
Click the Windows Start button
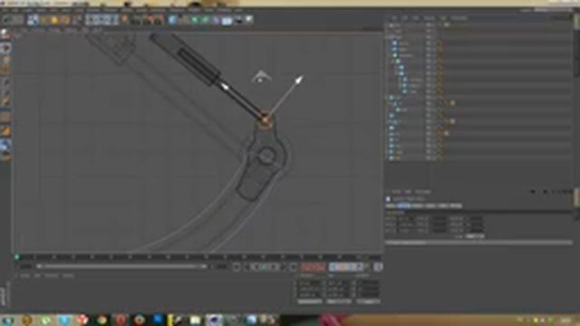click(8, 320)
